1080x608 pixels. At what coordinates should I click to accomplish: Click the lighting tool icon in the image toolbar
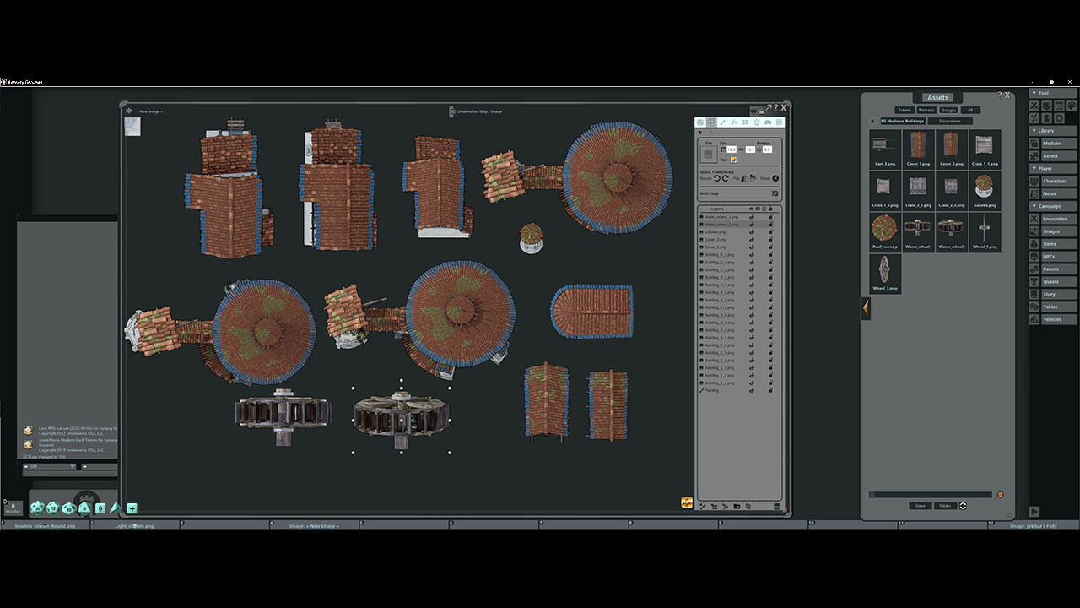757,122
